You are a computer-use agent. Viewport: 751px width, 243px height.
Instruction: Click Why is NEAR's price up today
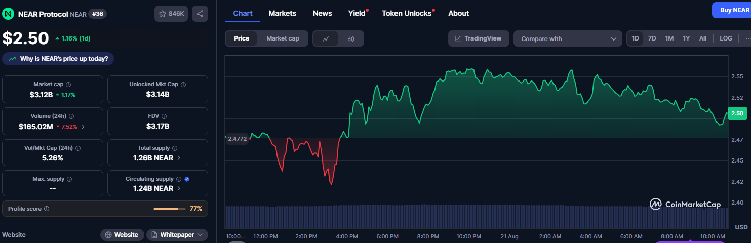[58, 59]
